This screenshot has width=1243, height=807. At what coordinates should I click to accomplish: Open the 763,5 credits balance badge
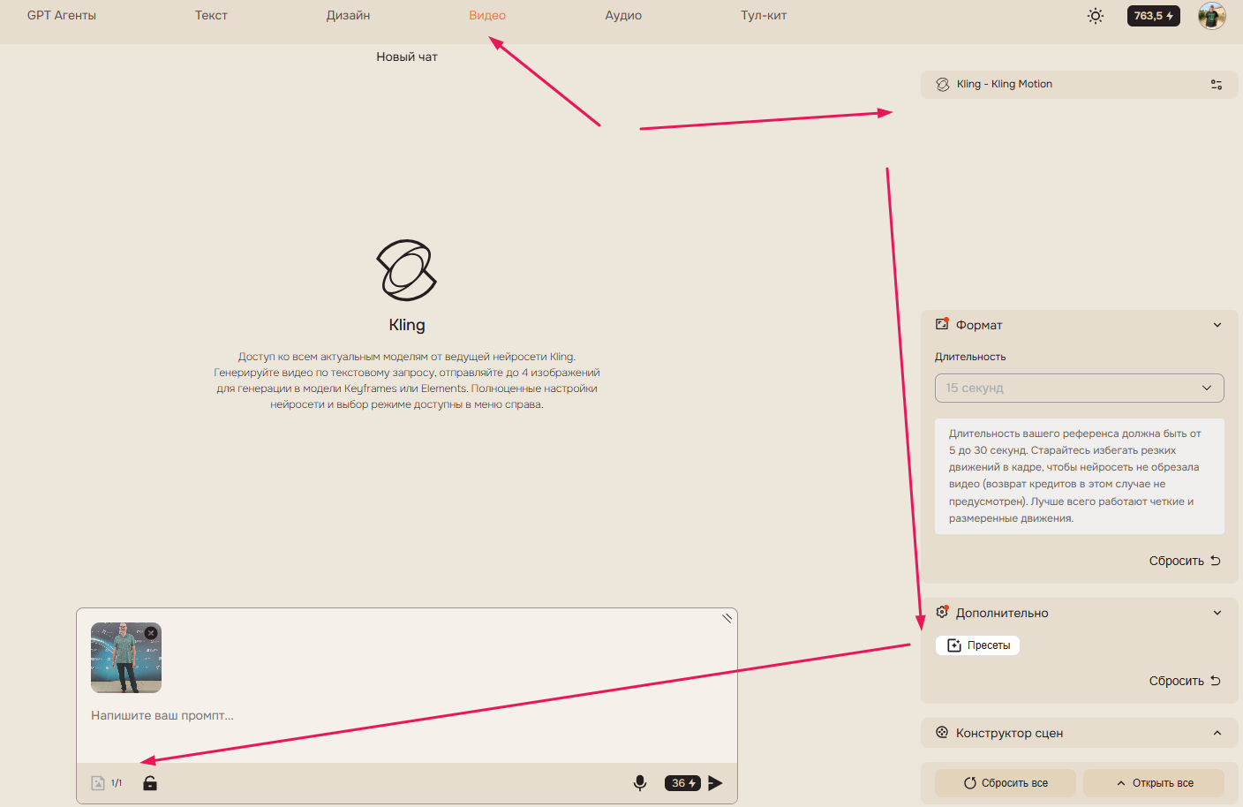[1153, 16]
